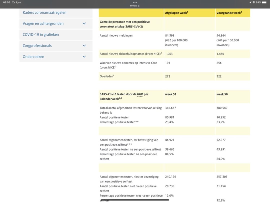
Task: Click footnote 3 after ziekenhuisopnames (bron: NICE)
Action: [x=161, y=53]
